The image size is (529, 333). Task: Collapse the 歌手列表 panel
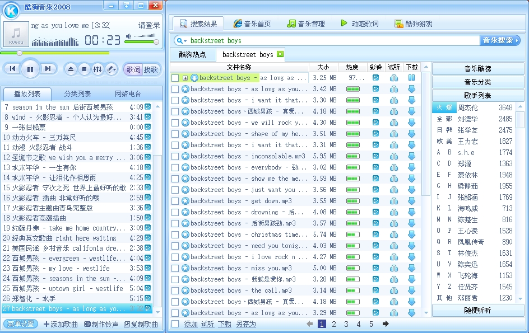pos(477,96)
